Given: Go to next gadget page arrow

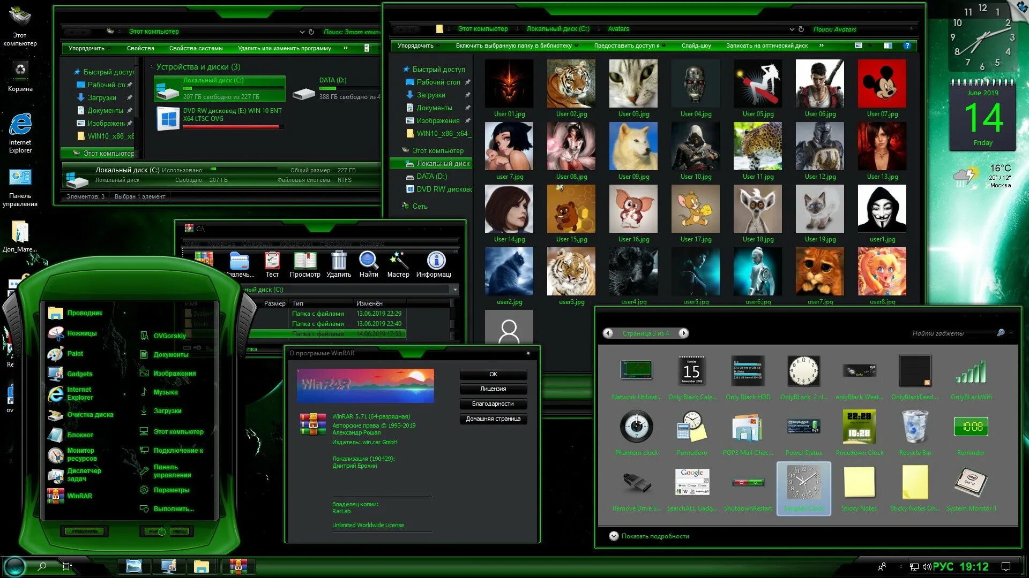Looking at the screenshot, I should coord(683,333).
